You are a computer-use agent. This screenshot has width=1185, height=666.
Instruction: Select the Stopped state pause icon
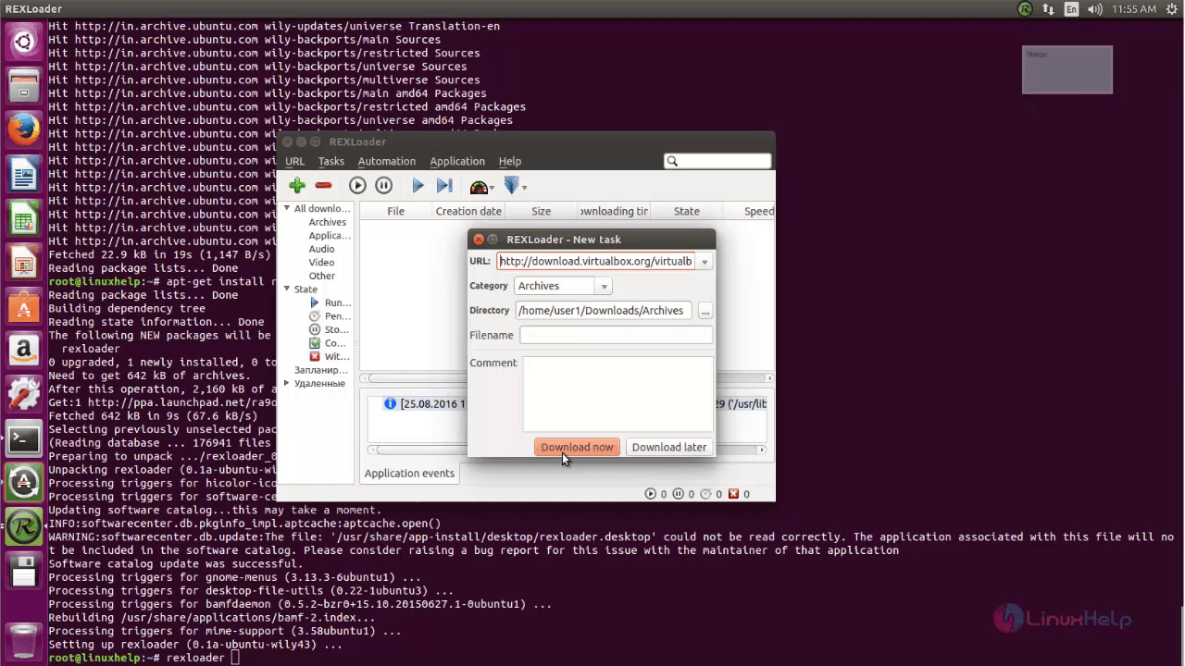tap(315, 329)
